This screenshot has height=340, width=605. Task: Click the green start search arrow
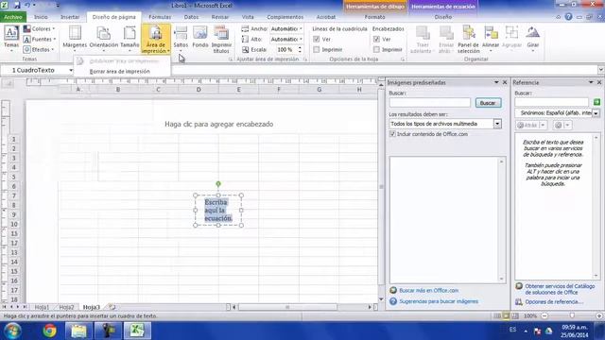point(596,102)
